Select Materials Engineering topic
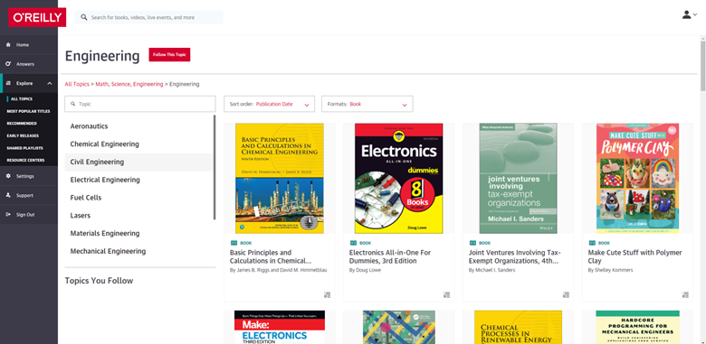 105,234
